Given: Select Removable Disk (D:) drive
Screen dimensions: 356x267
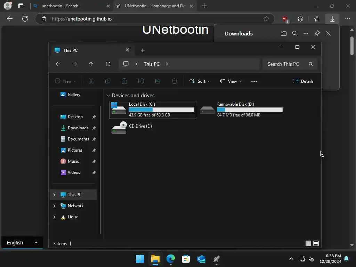Looking at the screenshot, I should tap(241, 110).
